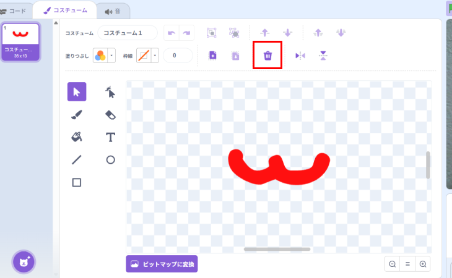Open the fill color dropdown arrow

111,56
